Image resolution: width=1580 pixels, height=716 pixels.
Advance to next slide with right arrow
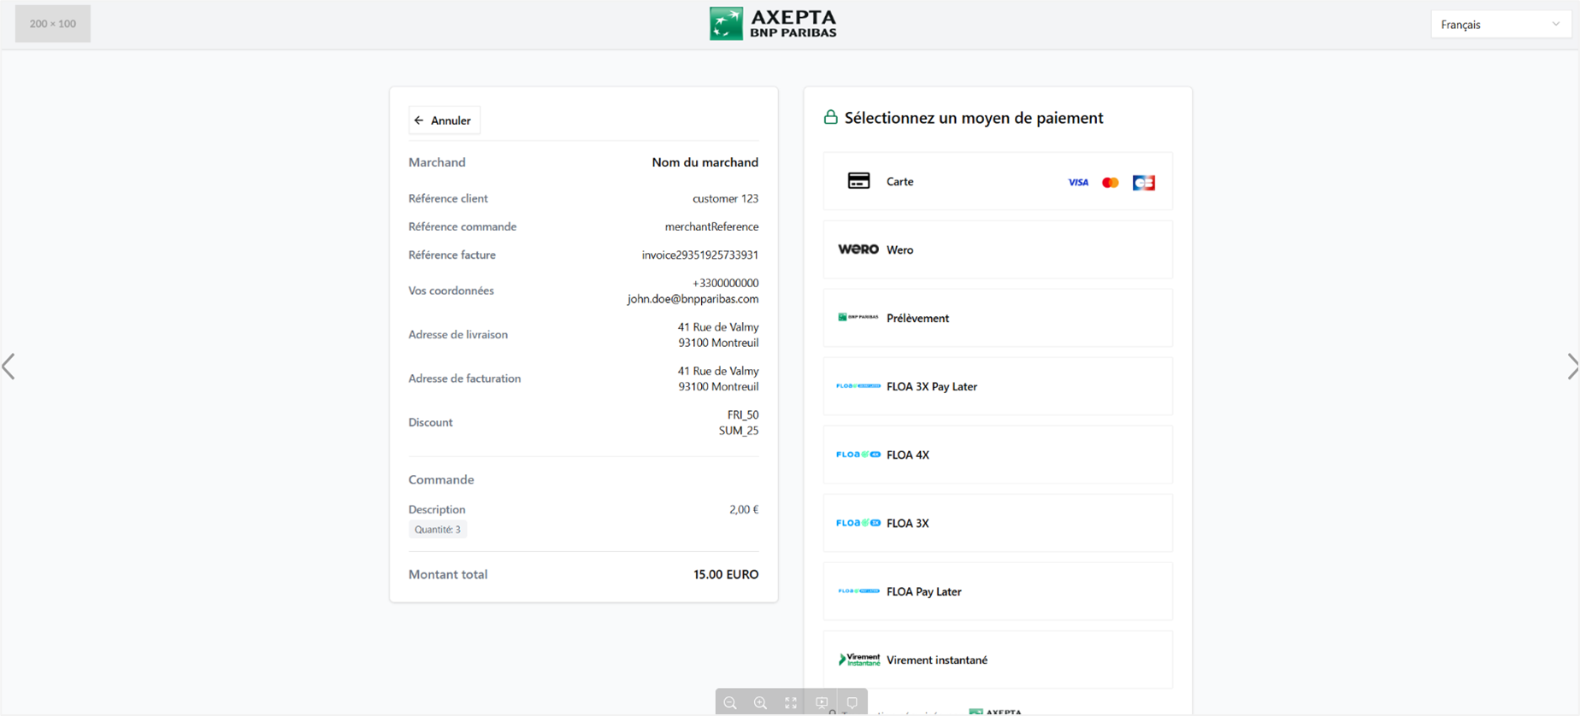[1571, 367]
